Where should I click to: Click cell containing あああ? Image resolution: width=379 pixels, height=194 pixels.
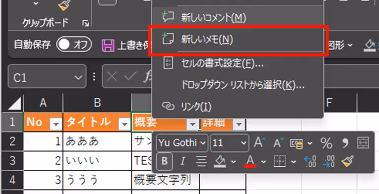pyautogui.click(x=97, y=142)
